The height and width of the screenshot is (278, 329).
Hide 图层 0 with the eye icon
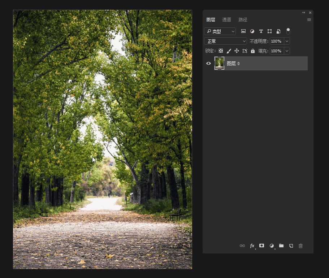coord(208,64)
